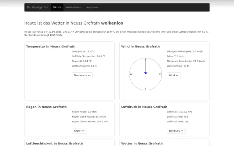The image size is (234, 146).
Task: Click 'Wetter in Neuss Grefrath' heading
Action: point(142,143)
